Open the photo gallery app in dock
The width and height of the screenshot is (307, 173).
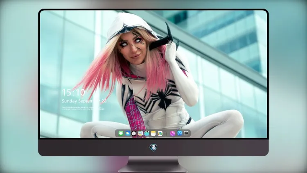(160, 133)
